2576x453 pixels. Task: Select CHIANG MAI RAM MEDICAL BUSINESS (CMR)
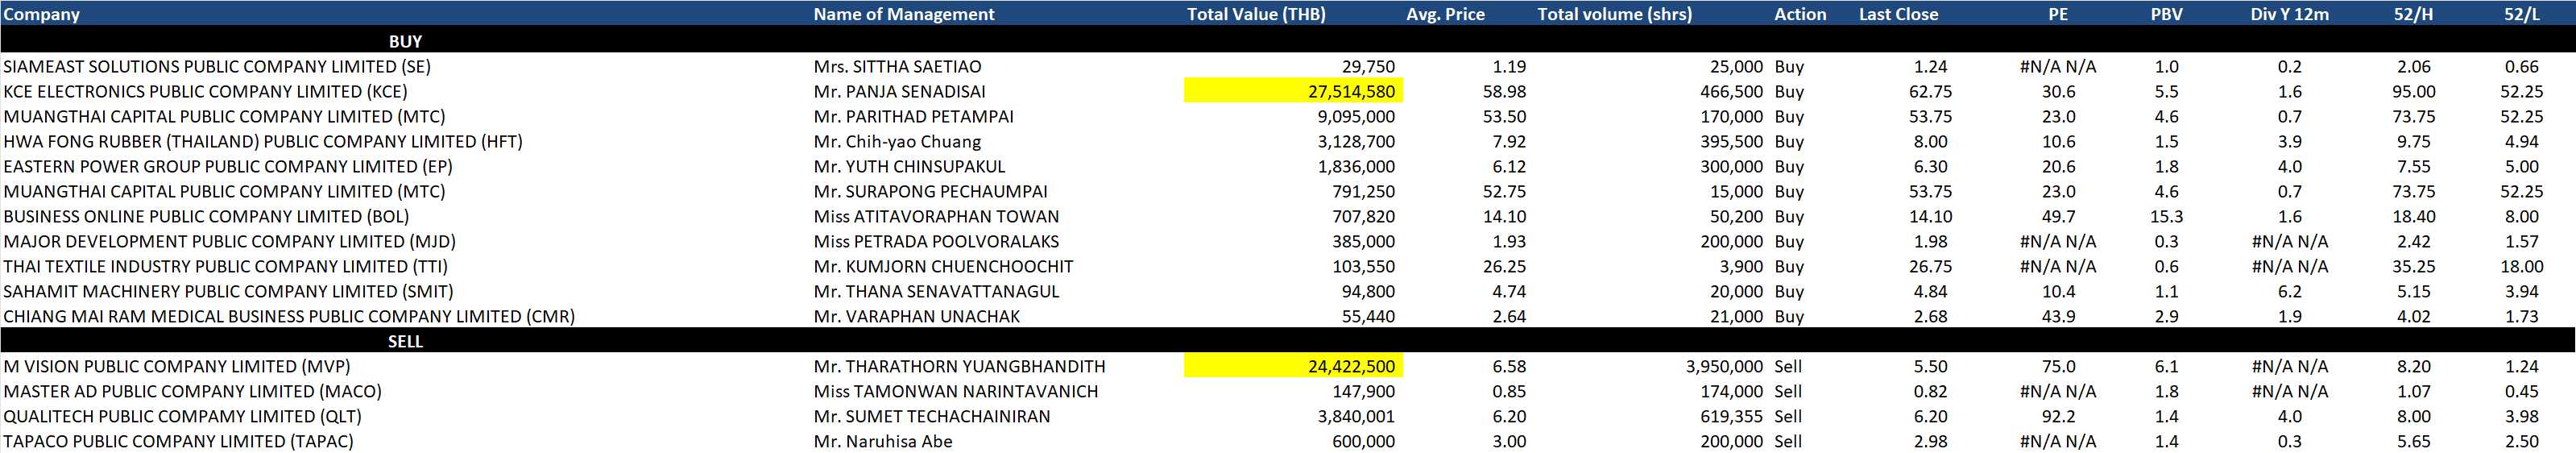pos(289,316)
